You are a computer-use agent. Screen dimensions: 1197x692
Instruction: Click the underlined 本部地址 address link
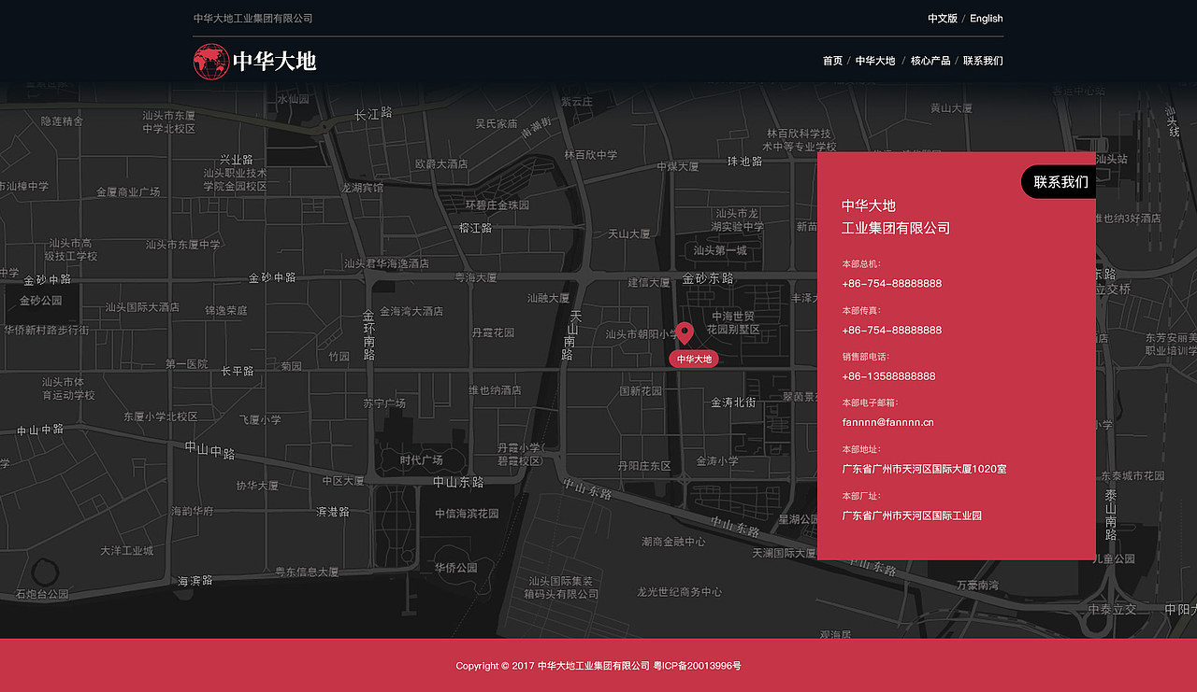pos(924,468)
